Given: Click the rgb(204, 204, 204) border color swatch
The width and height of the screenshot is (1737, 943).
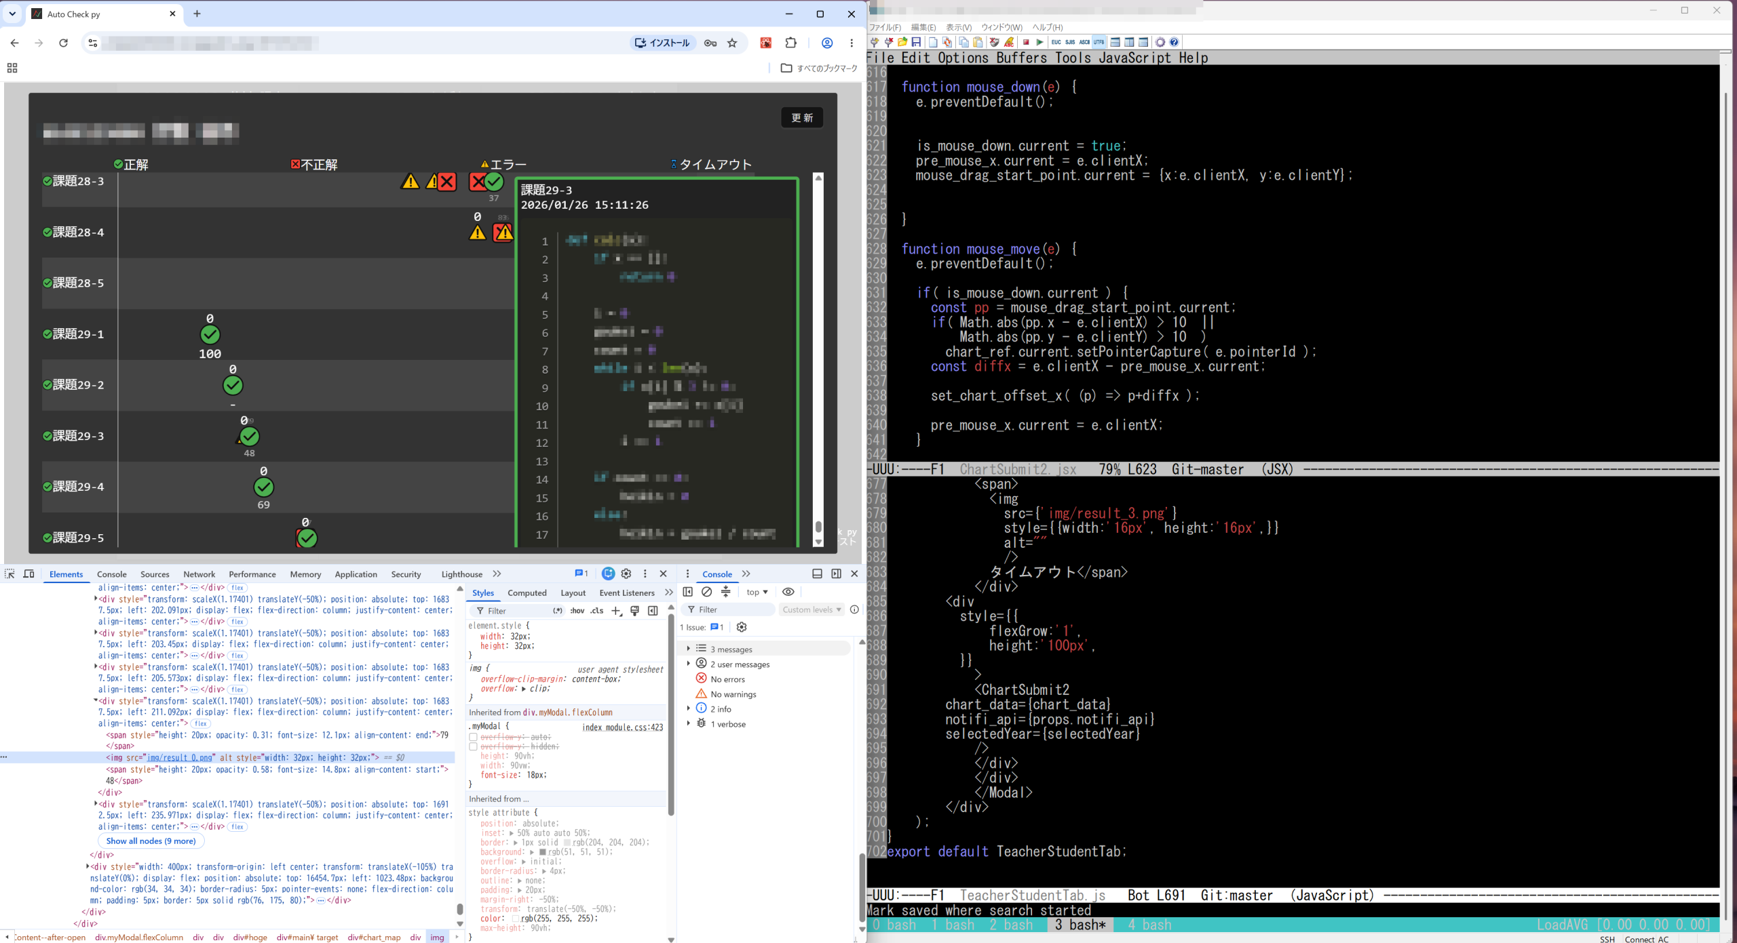Looking at the screenshot, I should pyautogui.click(x=567, y=842).
